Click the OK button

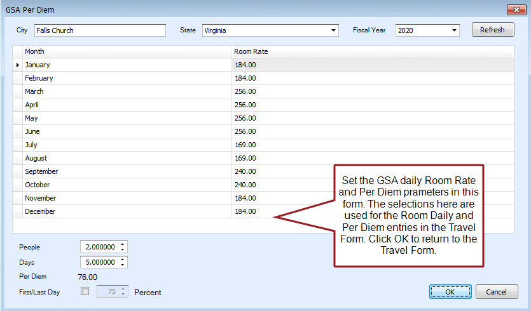coord(450,292)
